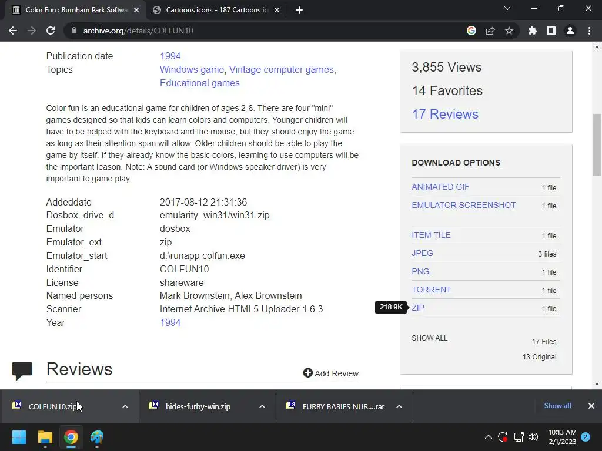
Task: Click scrollbar down arrow
Action: 597,384
